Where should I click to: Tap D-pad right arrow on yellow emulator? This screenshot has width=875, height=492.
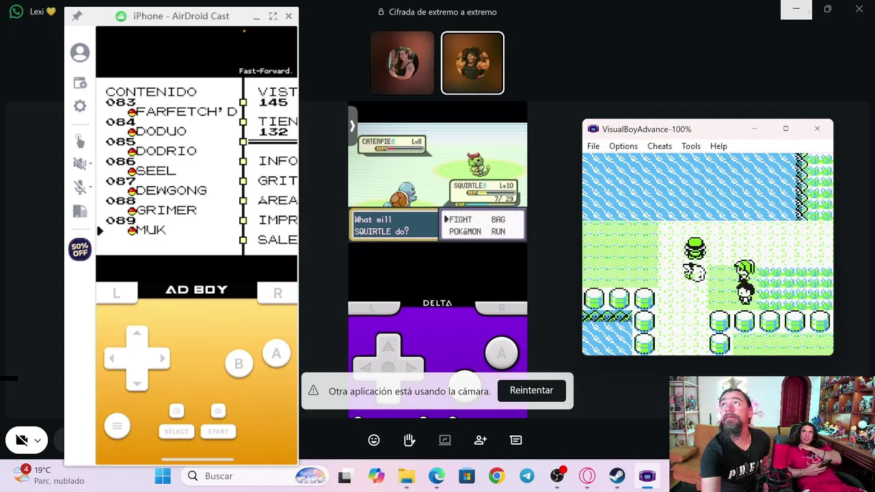pos(162,358)
